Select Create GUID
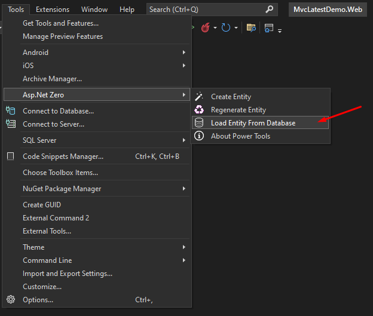373x316 pixels. pyautogui.click(x=97, y=205)
